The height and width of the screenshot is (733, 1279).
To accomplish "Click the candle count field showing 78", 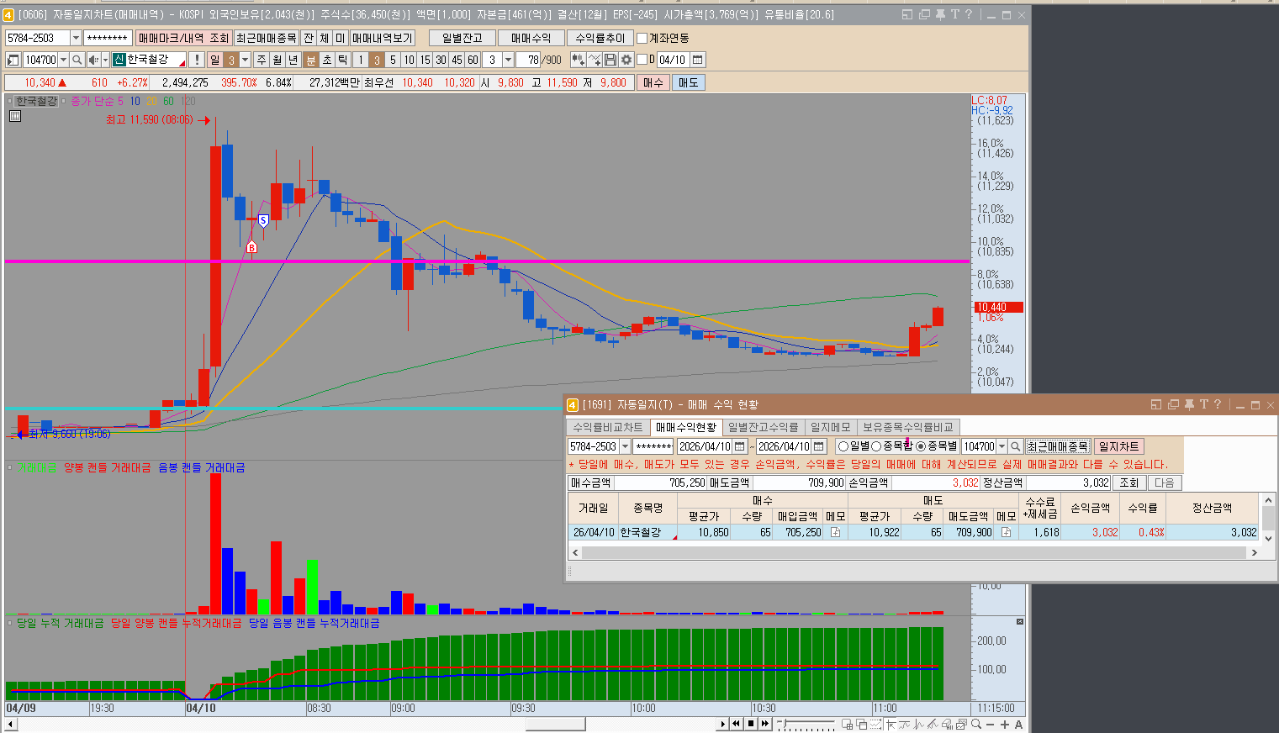I will click(528, 60).
